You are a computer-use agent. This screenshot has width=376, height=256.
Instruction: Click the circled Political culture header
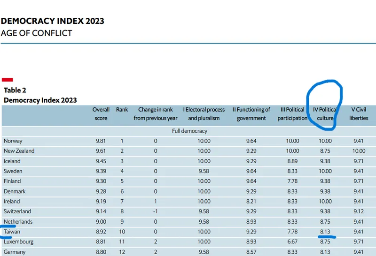click(325, 114)
